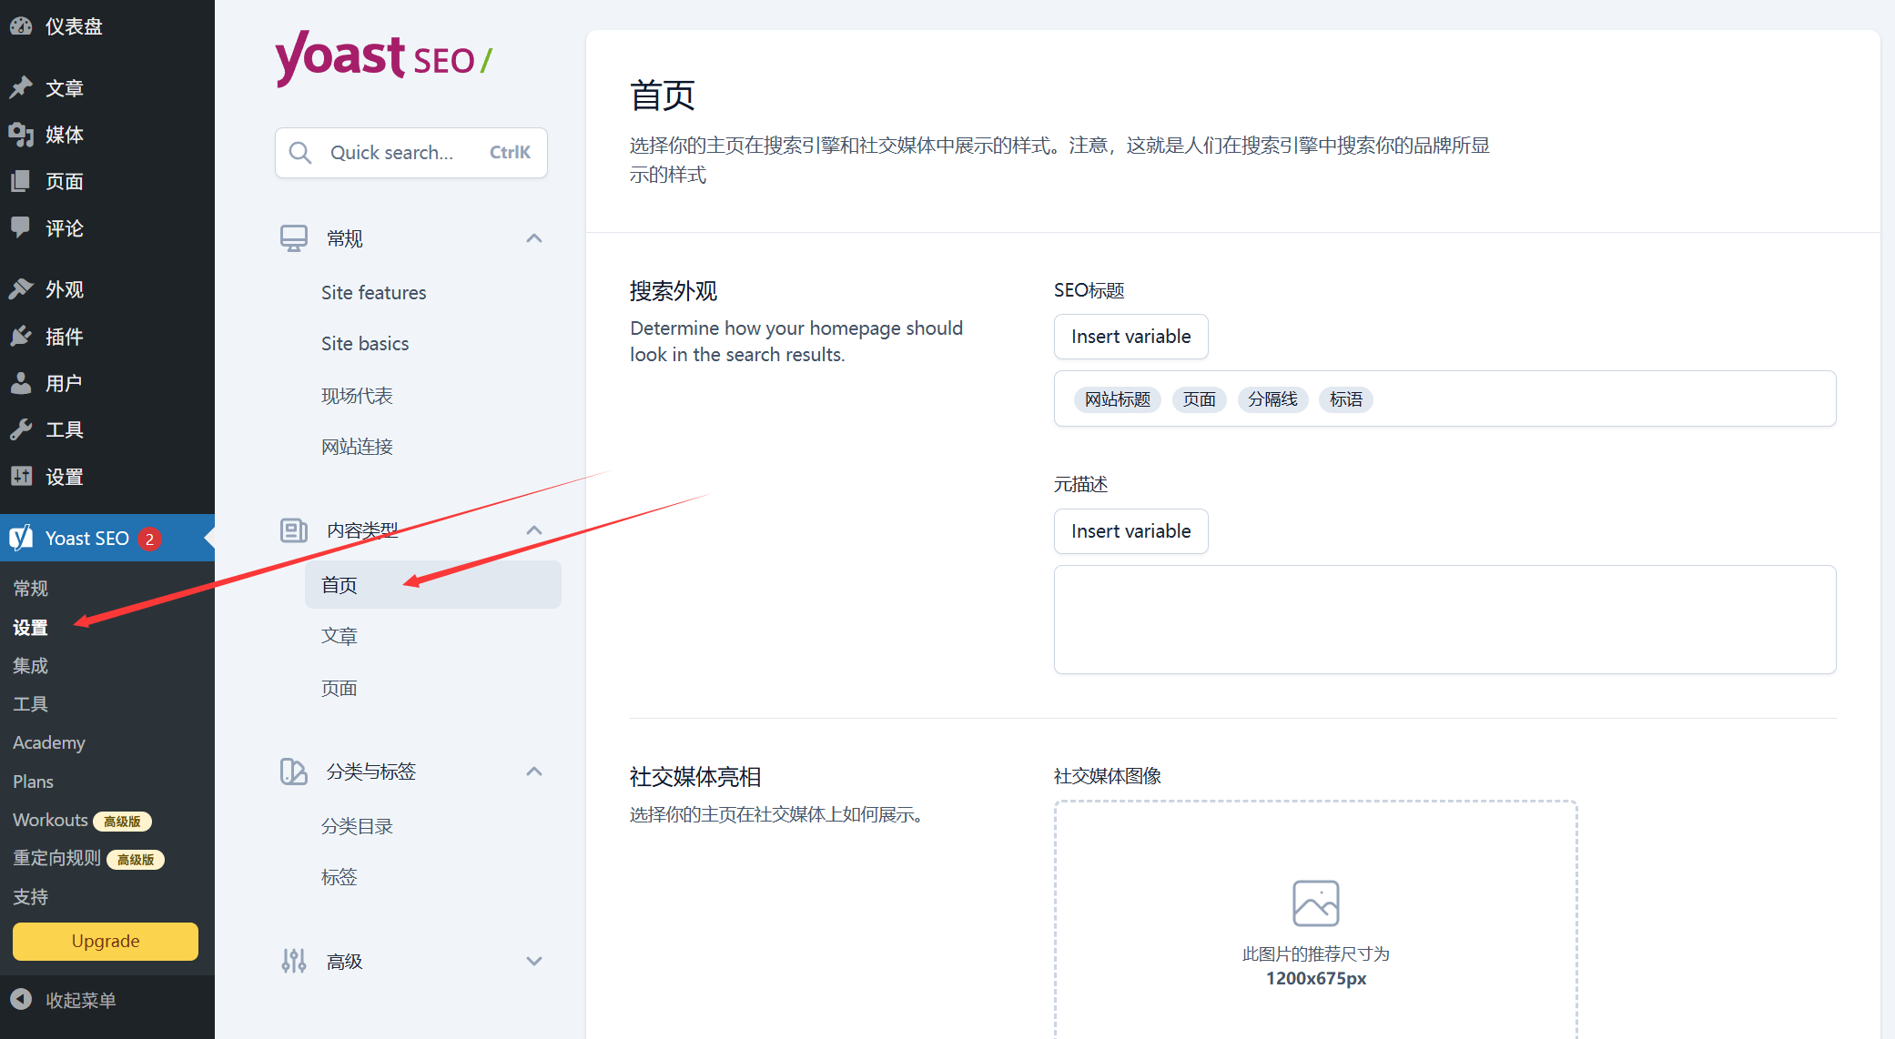The width and height of the screenshot is (1895, 1039).
Task: Click the sliders icon beside 高级
Action: click(293, 961)
